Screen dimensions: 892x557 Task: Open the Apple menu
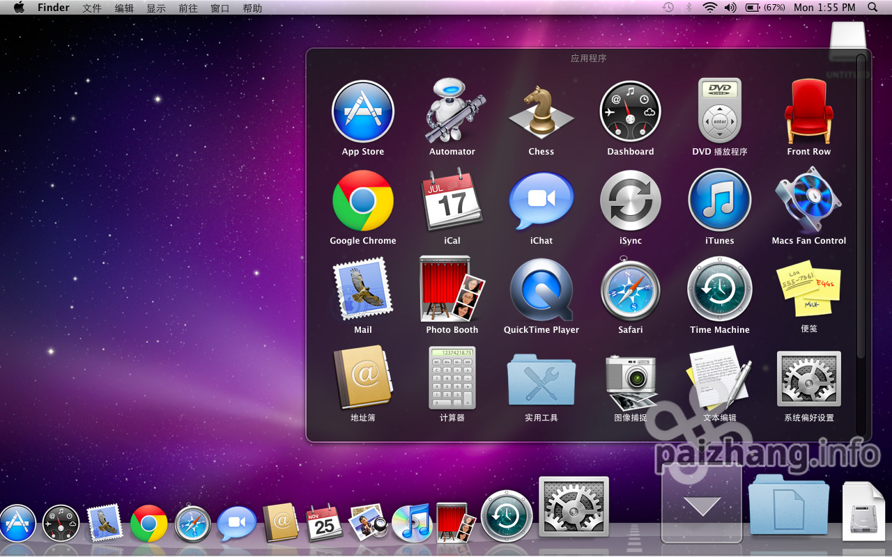click(19, 8)
